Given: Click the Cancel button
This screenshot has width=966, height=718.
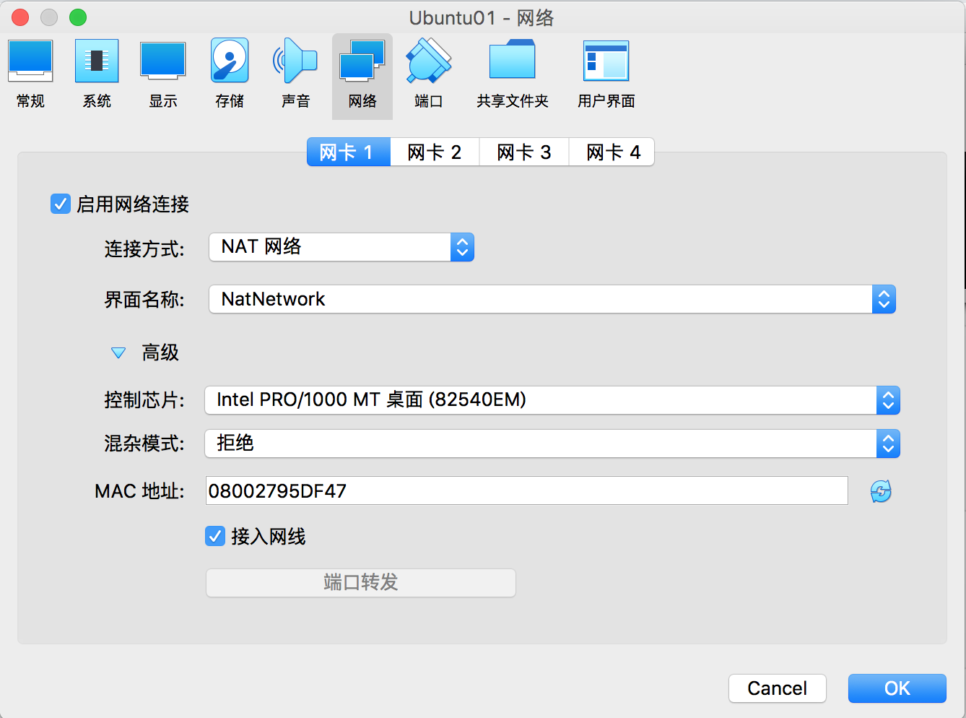Looking at the screenshot, I should coord(778,688).
